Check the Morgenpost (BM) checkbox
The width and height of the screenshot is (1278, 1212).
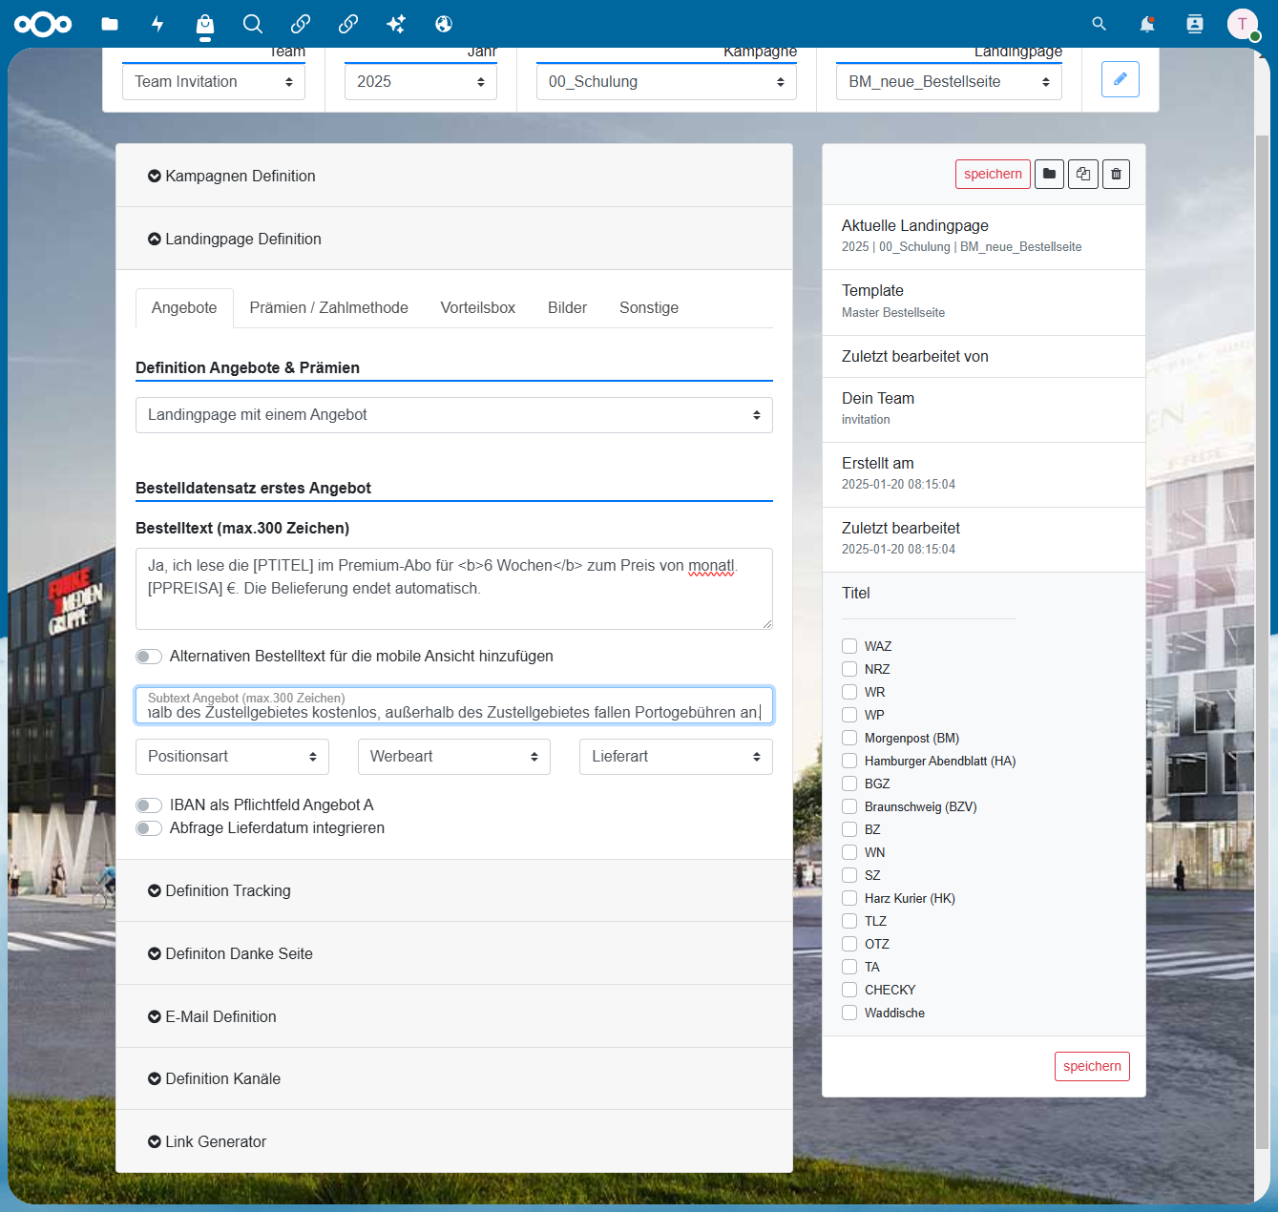849,738
